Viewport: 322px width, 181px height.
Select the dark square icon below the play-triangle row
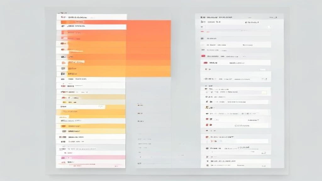point(63,68)
